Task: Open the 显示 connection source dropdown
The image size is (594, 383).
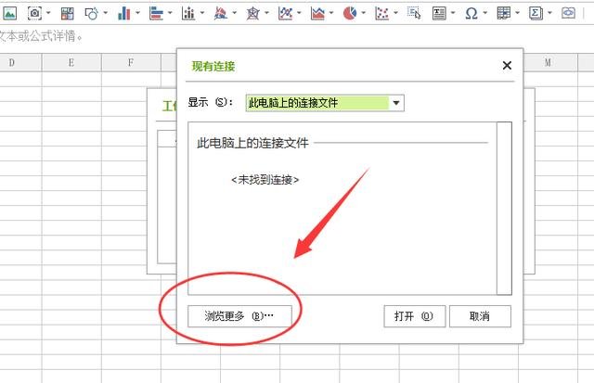Action: [x=325, y=103]
